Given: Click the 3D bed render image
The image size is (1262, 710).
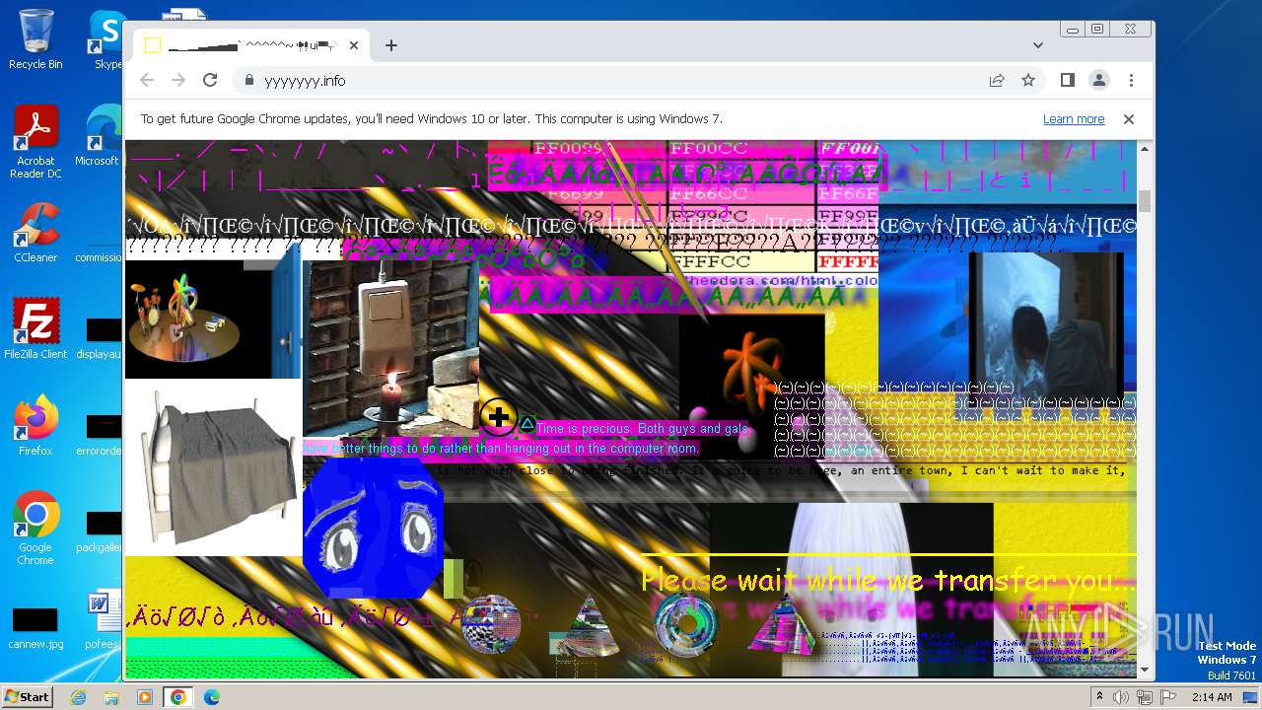Looking at the screenshot, I should (x=214, y=467).
